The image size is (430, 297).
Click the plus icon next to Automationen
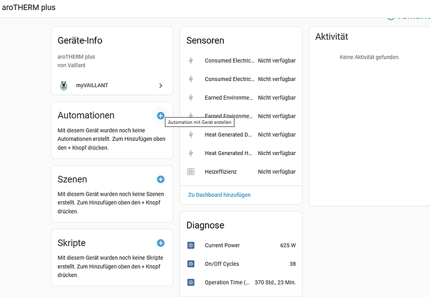pos(160,116)
